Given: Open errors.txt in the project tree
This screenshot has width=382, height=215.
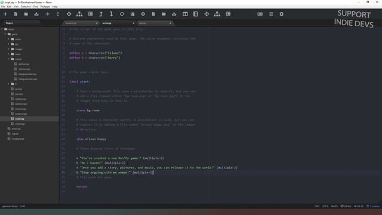Looking at the screenshot, I should click(x=16, y=129).
